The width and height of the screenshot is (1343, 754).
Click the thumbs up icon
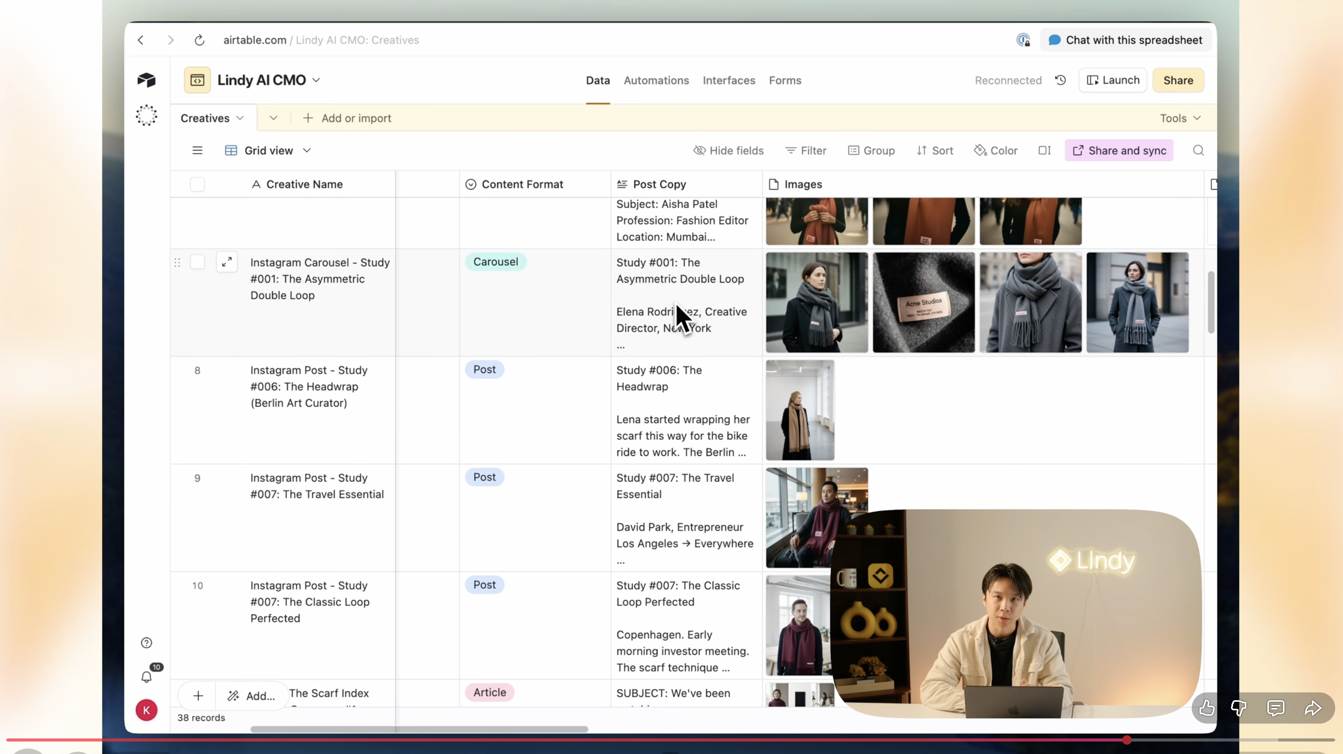[x=1207, y=708]
